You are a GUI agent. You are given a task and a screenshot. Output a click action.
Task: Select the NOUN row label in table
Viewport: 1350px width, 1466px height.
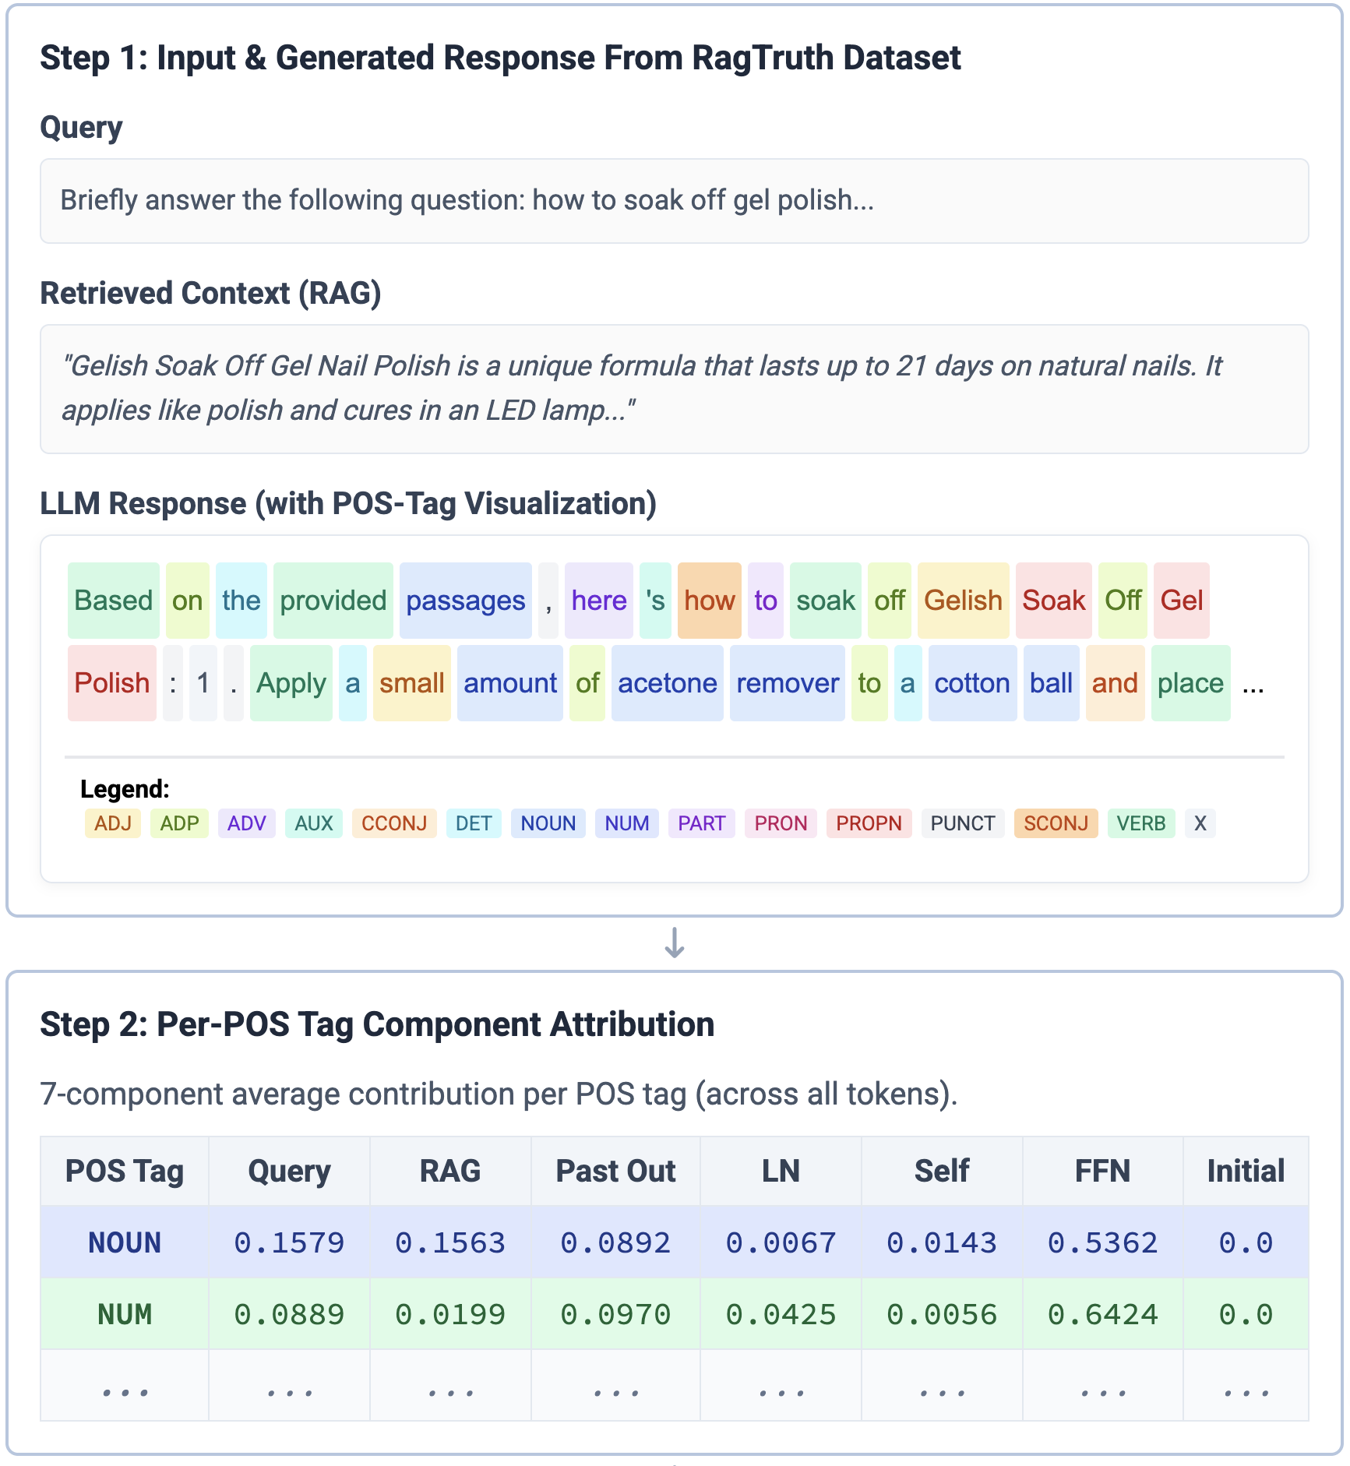pyautogui.click(x=125, y=1242)
